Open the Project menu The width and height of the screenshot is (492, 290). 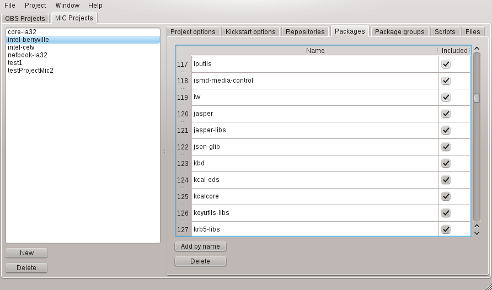(x=35, y=6)
